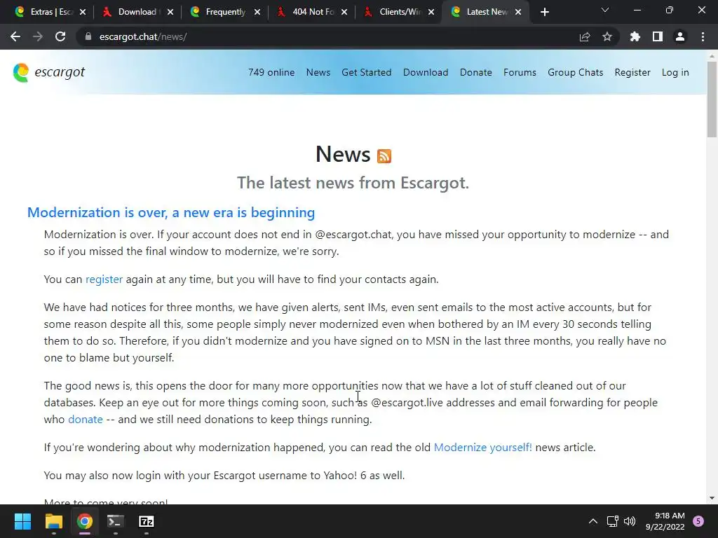Open News in the site navigation
The height and width of the screenshot is (538, 718).
318,72
